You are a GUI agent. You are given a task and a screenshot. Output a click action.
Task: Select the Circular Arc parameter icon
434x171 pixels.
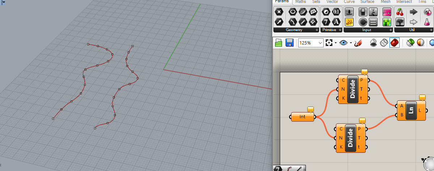(x=293, y=22)
